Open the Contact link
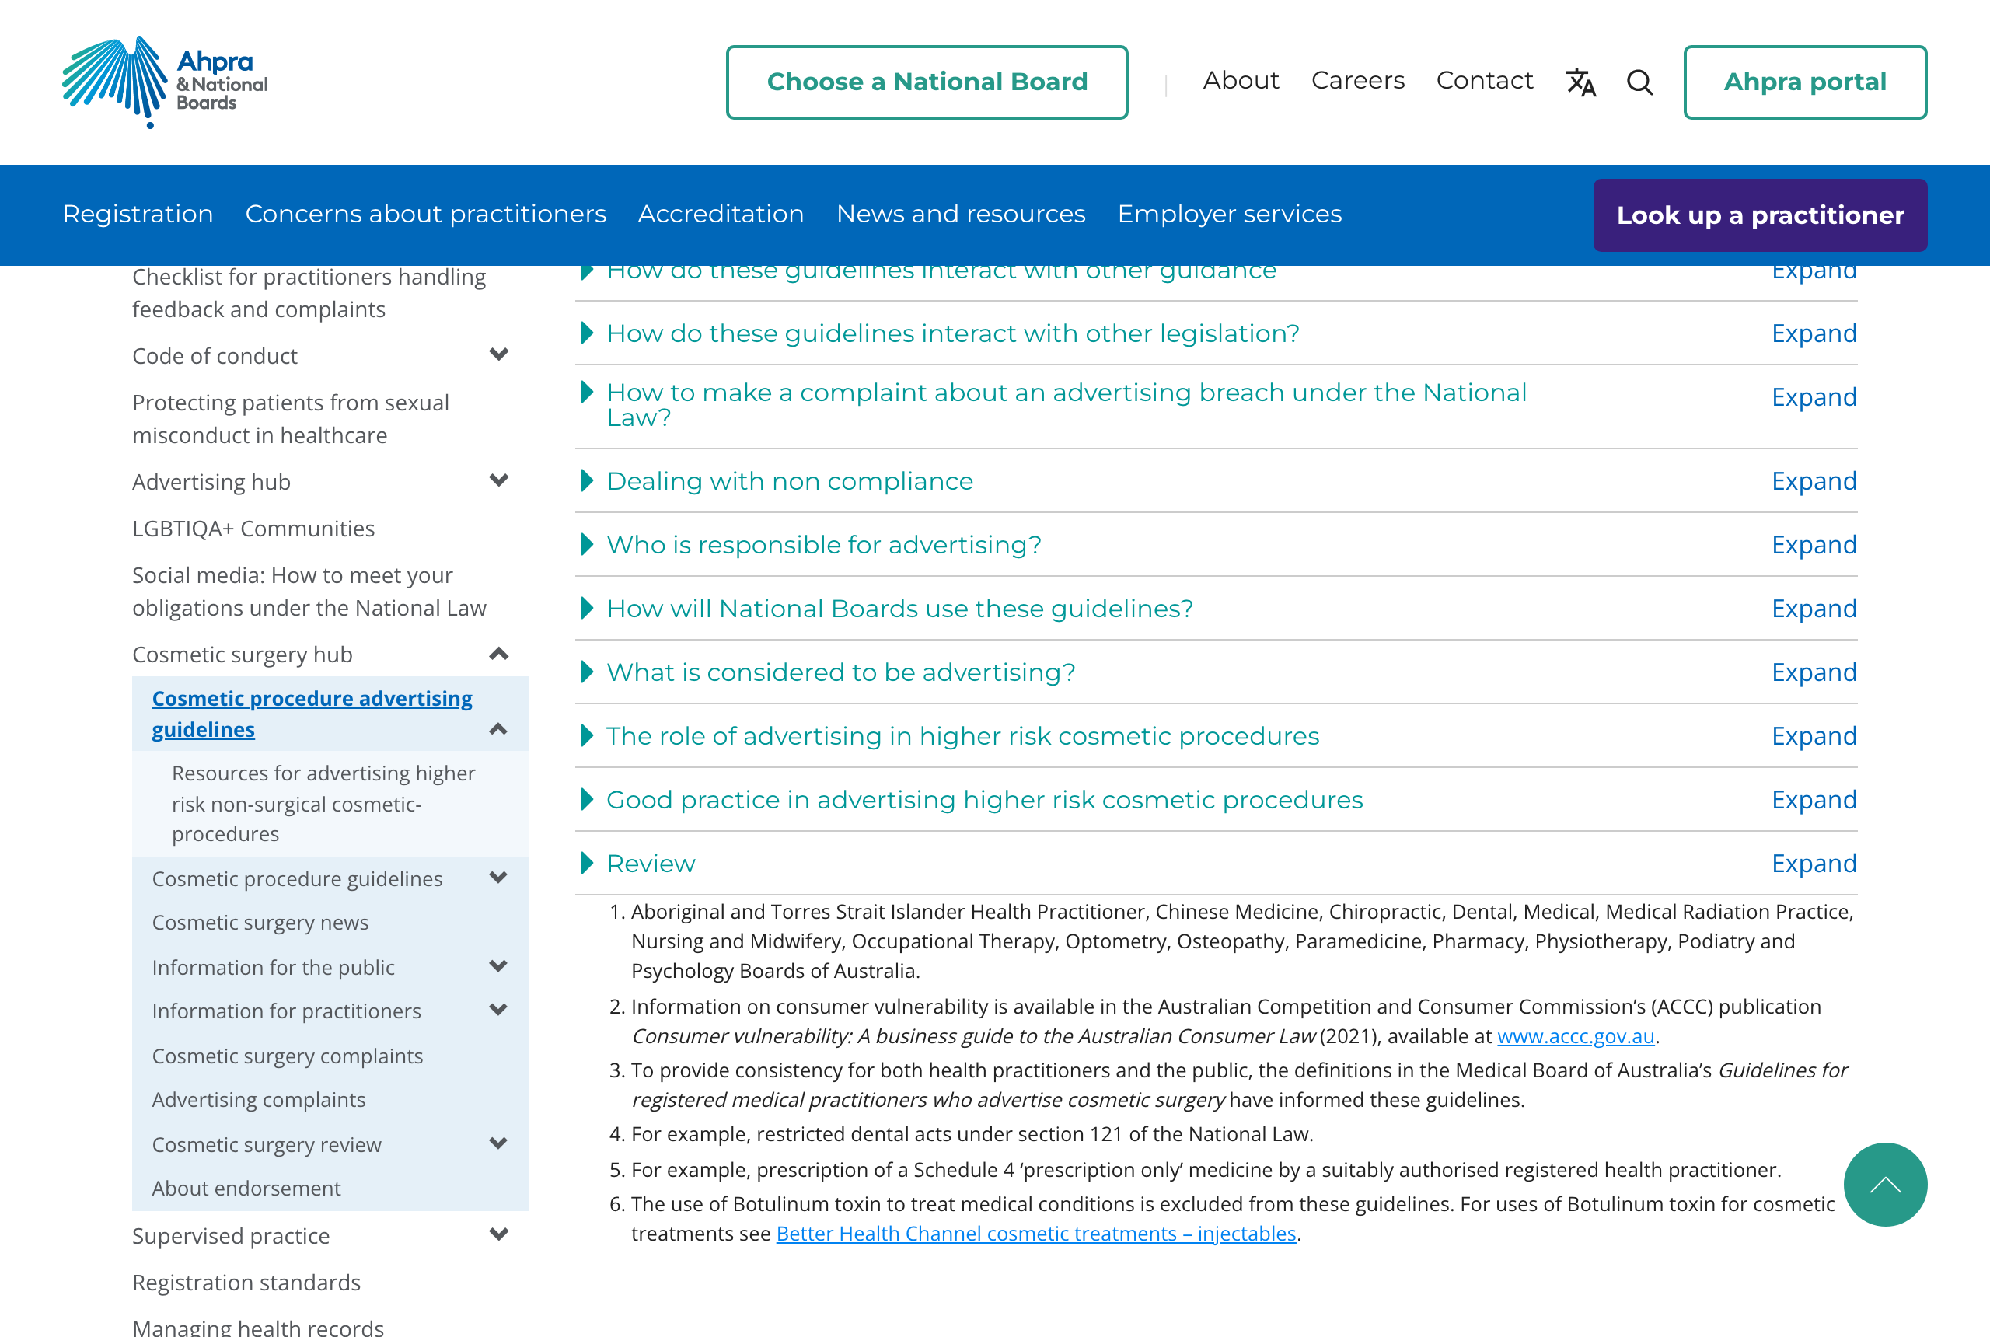 (1485, 80)
